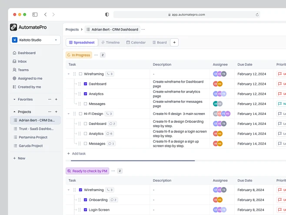Open the Dashboard sidebar item
Screen dimensions: 286x215
(27, 53)
